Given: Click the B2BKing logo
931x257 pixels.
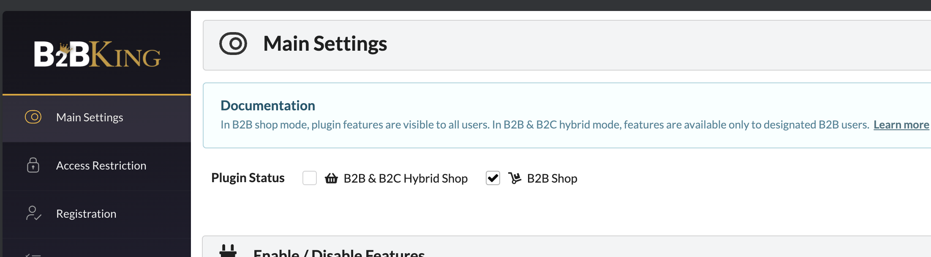Looking at the screenshot, I should (97, 54).
